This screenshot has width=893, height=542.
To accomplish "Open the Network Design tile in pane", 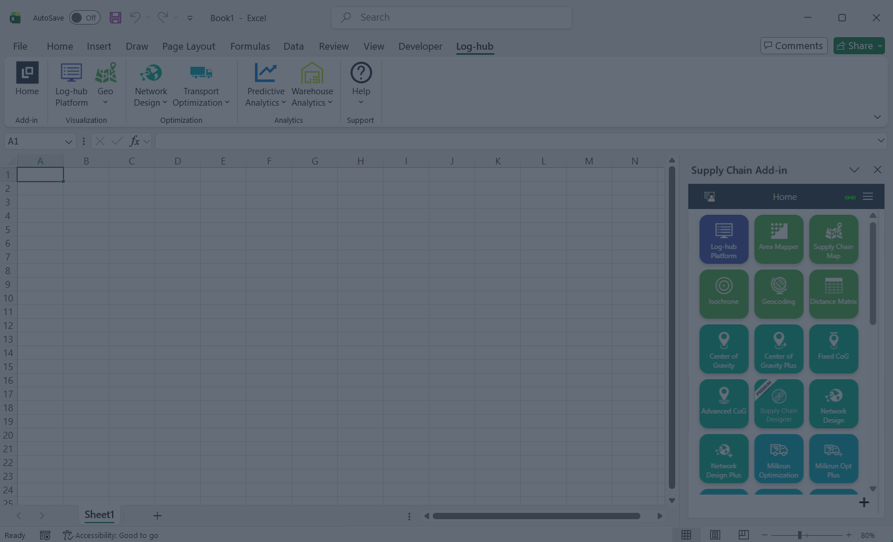I will (834, 404).
